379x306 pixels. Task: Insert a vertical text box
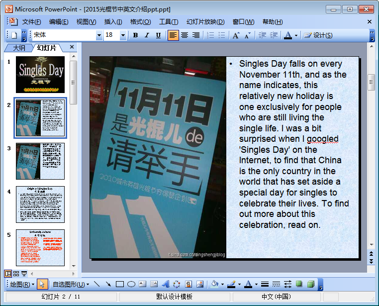pyautogui.click(x=154, y=284)
